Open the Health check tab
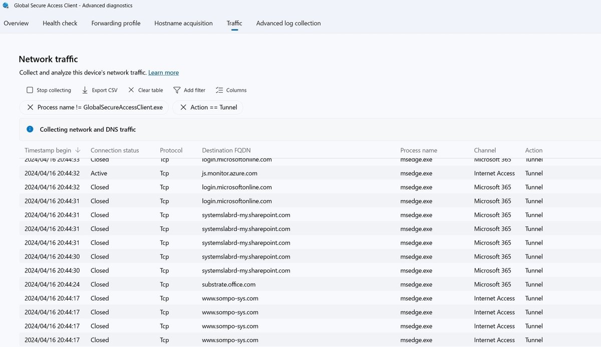Image resolution: width=601 pixels, height=347 pixels. point(60,23)
